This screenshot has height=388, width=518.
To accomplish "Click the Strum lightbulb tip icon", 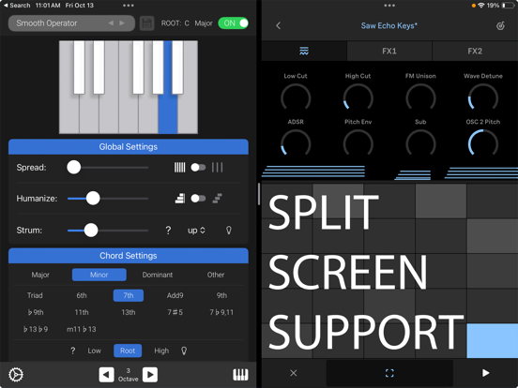I will [228, 230].
